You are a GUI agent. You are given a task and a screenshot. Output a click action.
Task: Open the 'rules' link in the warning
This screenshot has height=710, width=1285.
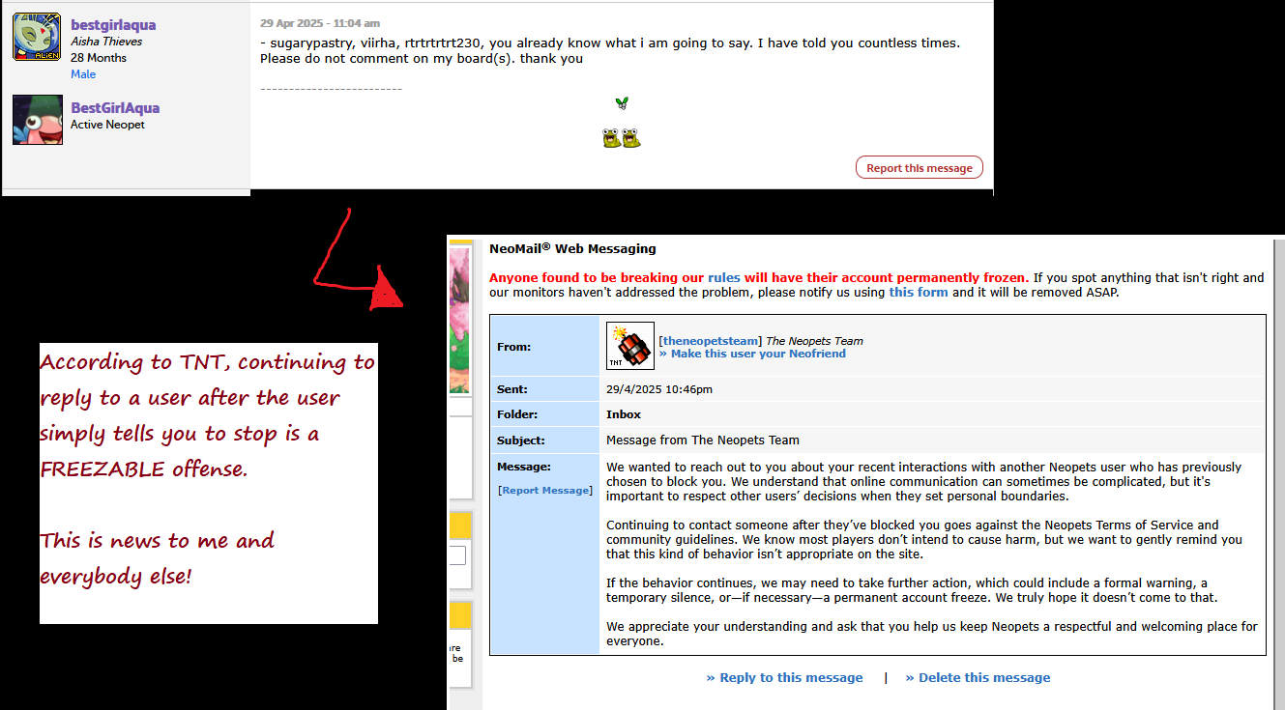(x=723, y=277)
